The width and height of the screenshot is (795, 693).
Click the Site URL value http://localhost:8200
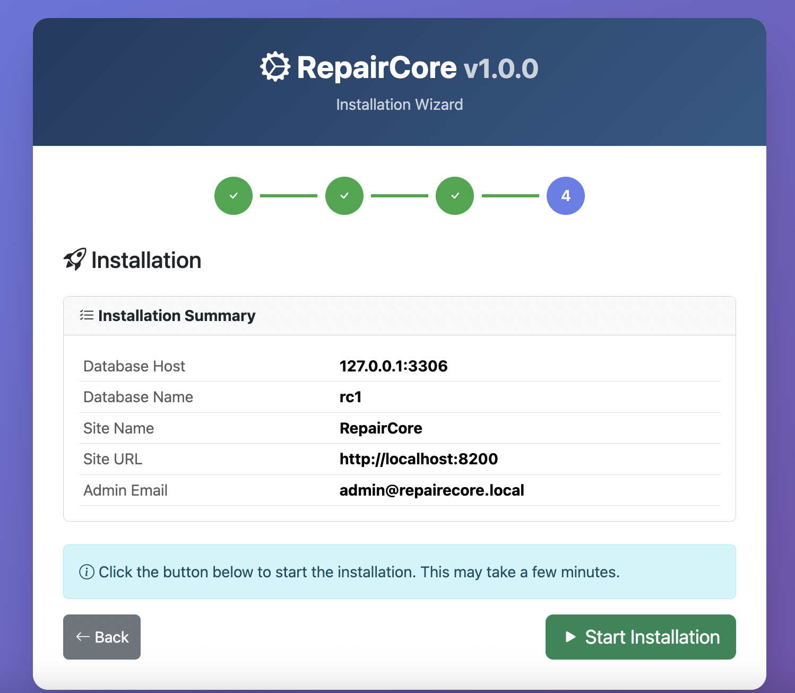point(419,459)
